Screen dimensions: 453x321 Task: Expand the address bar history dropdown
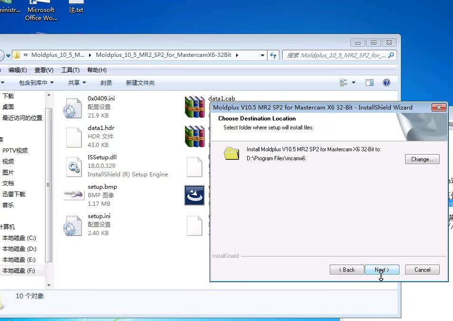(262, 55)
